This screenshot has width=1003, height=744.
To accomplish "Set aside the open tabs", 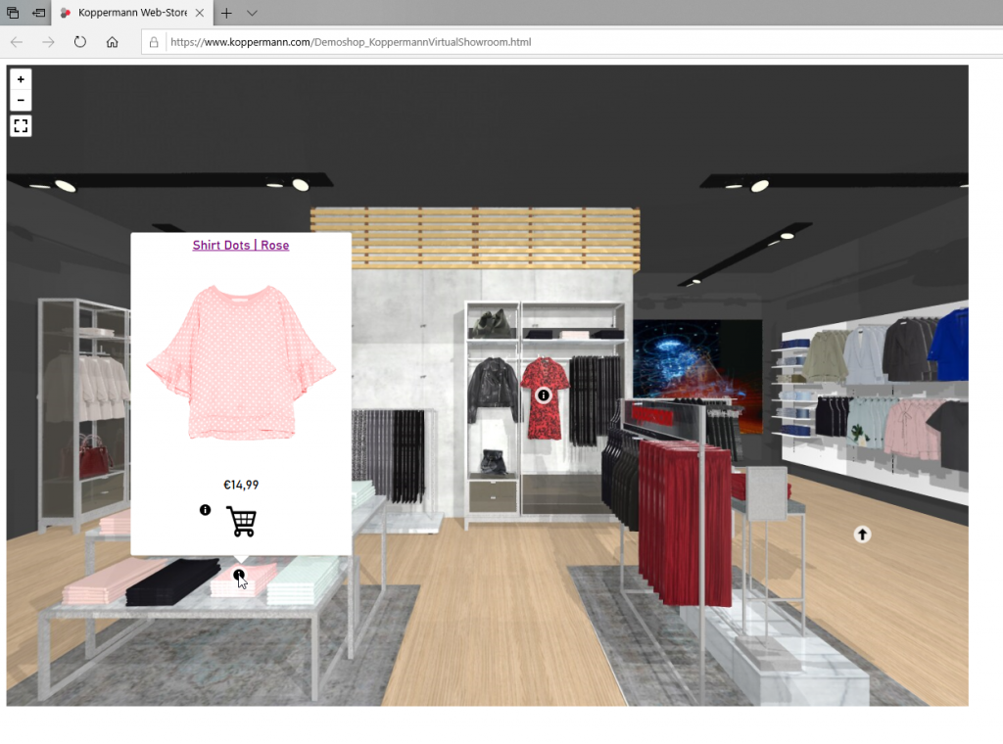I will point(39,13).
